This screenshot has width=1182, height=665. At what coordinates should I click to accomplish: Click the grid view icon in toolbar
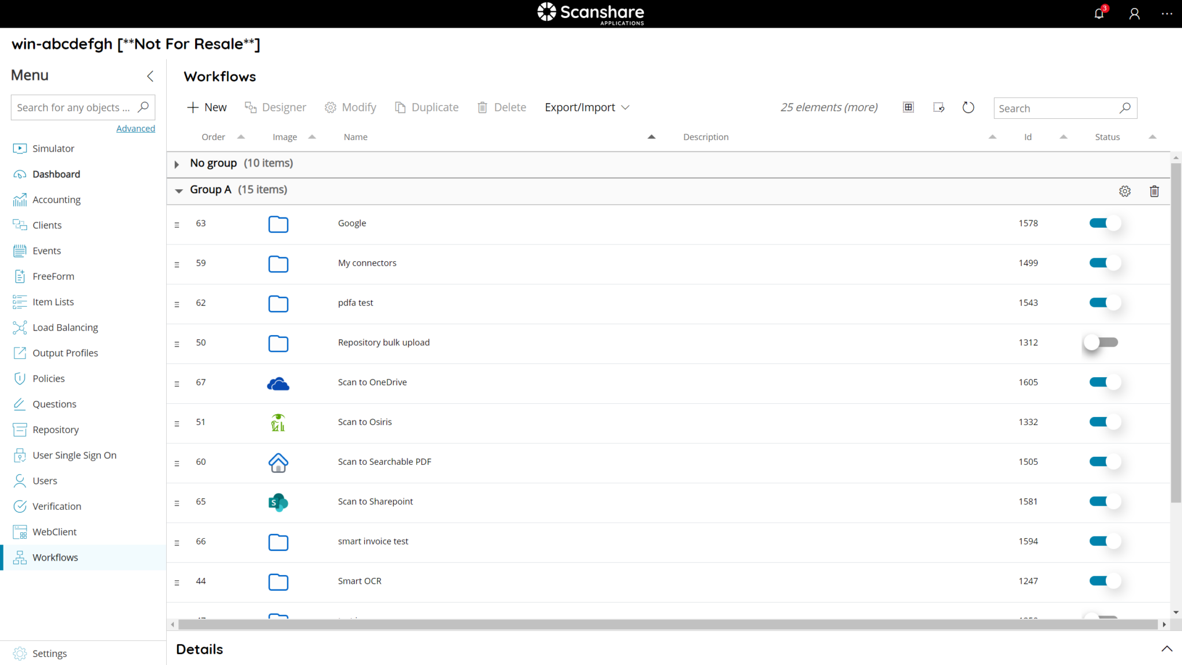[x=908, y=107]
